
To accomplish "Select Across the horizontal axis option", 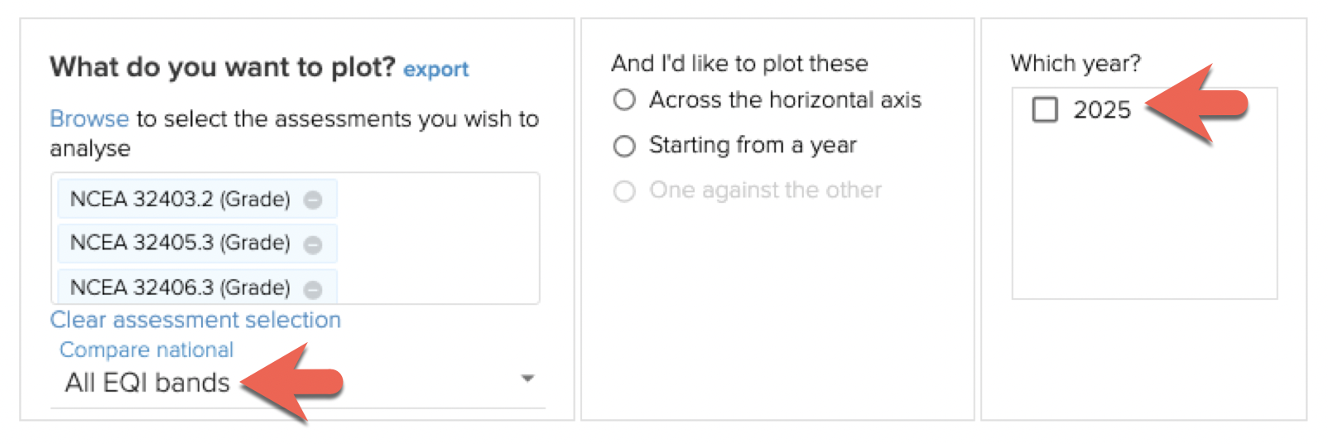I will click(624, 100).
